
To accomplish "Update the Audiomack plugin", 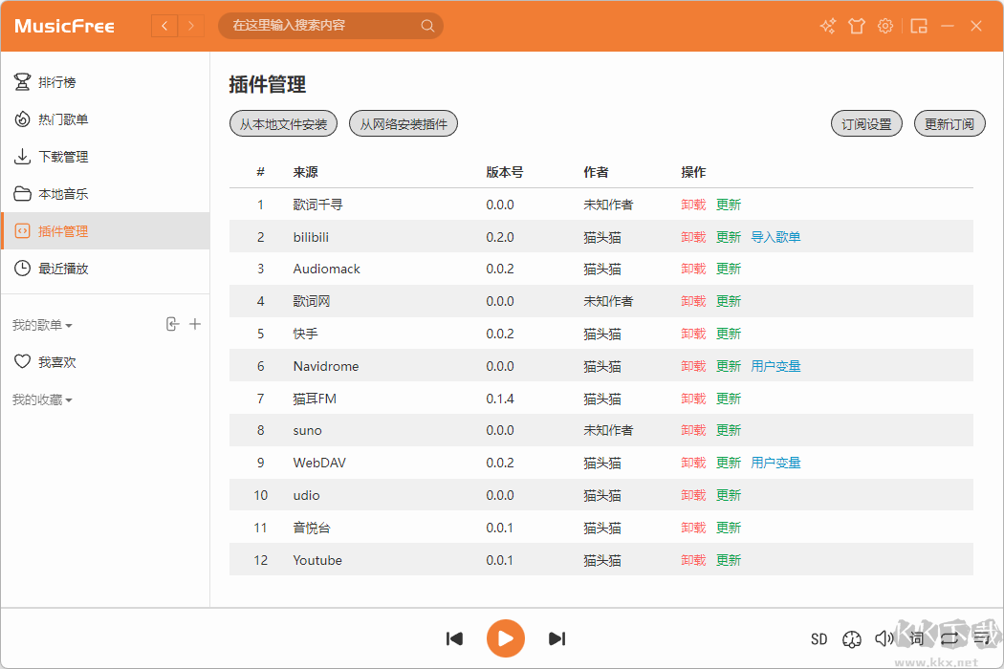I will [728, 269].
